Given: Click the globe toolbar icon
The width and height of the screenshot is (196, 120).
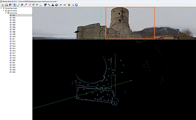Looking at the screenshot, I should (x=10, y=5).
